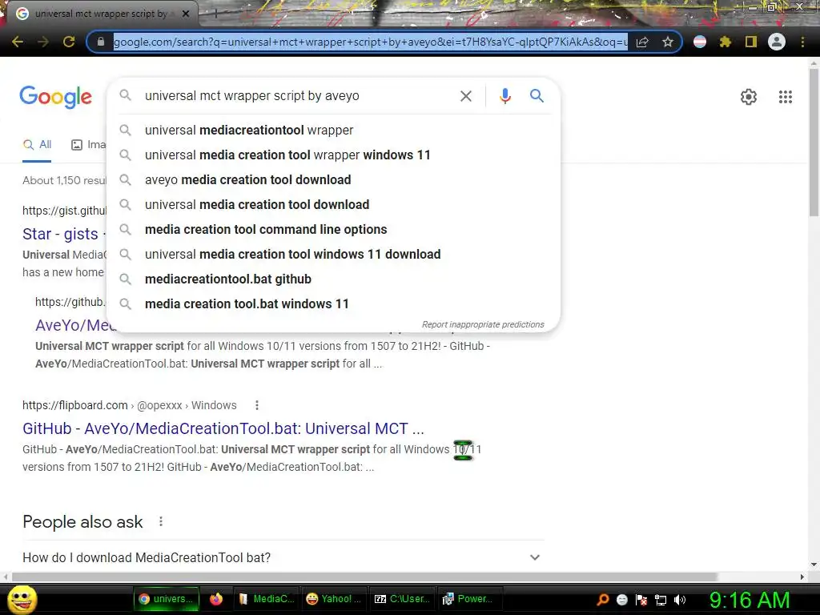Open People also ask options menu

tap(161, 521)
